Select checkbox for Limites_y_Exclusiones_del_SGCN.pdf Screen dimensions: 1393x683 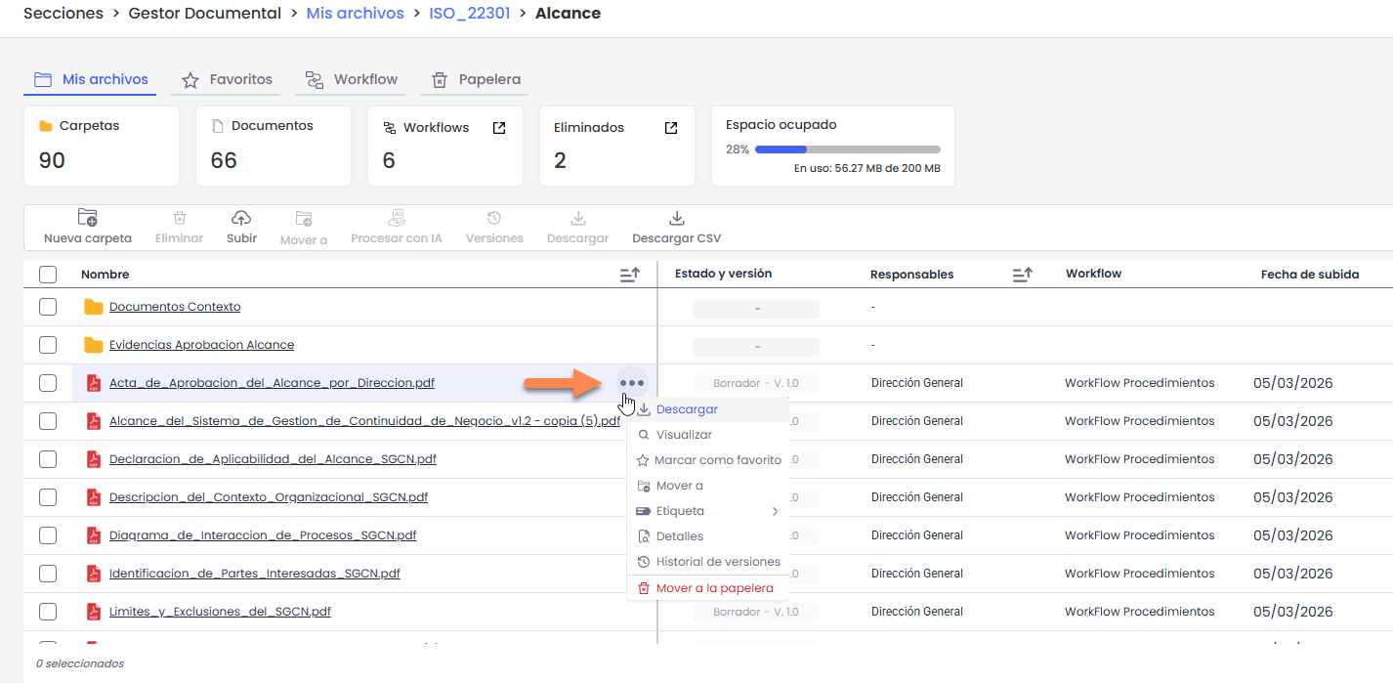pyautogui.click(x=48, y=612)
